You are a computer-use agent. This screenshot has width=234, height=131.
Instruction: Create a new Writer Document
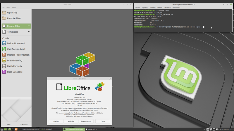[x=16, y=43]
